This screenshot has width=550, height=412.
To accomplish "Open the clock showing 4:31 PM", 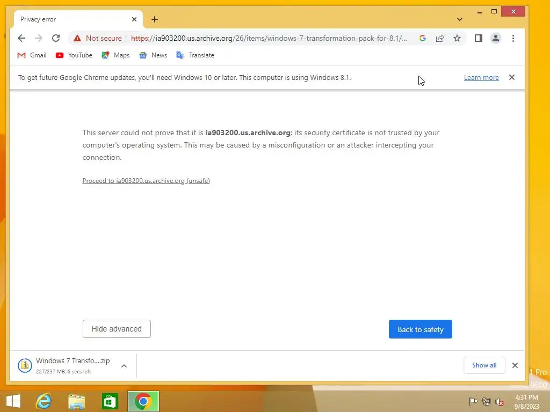I will click(526, 402).
